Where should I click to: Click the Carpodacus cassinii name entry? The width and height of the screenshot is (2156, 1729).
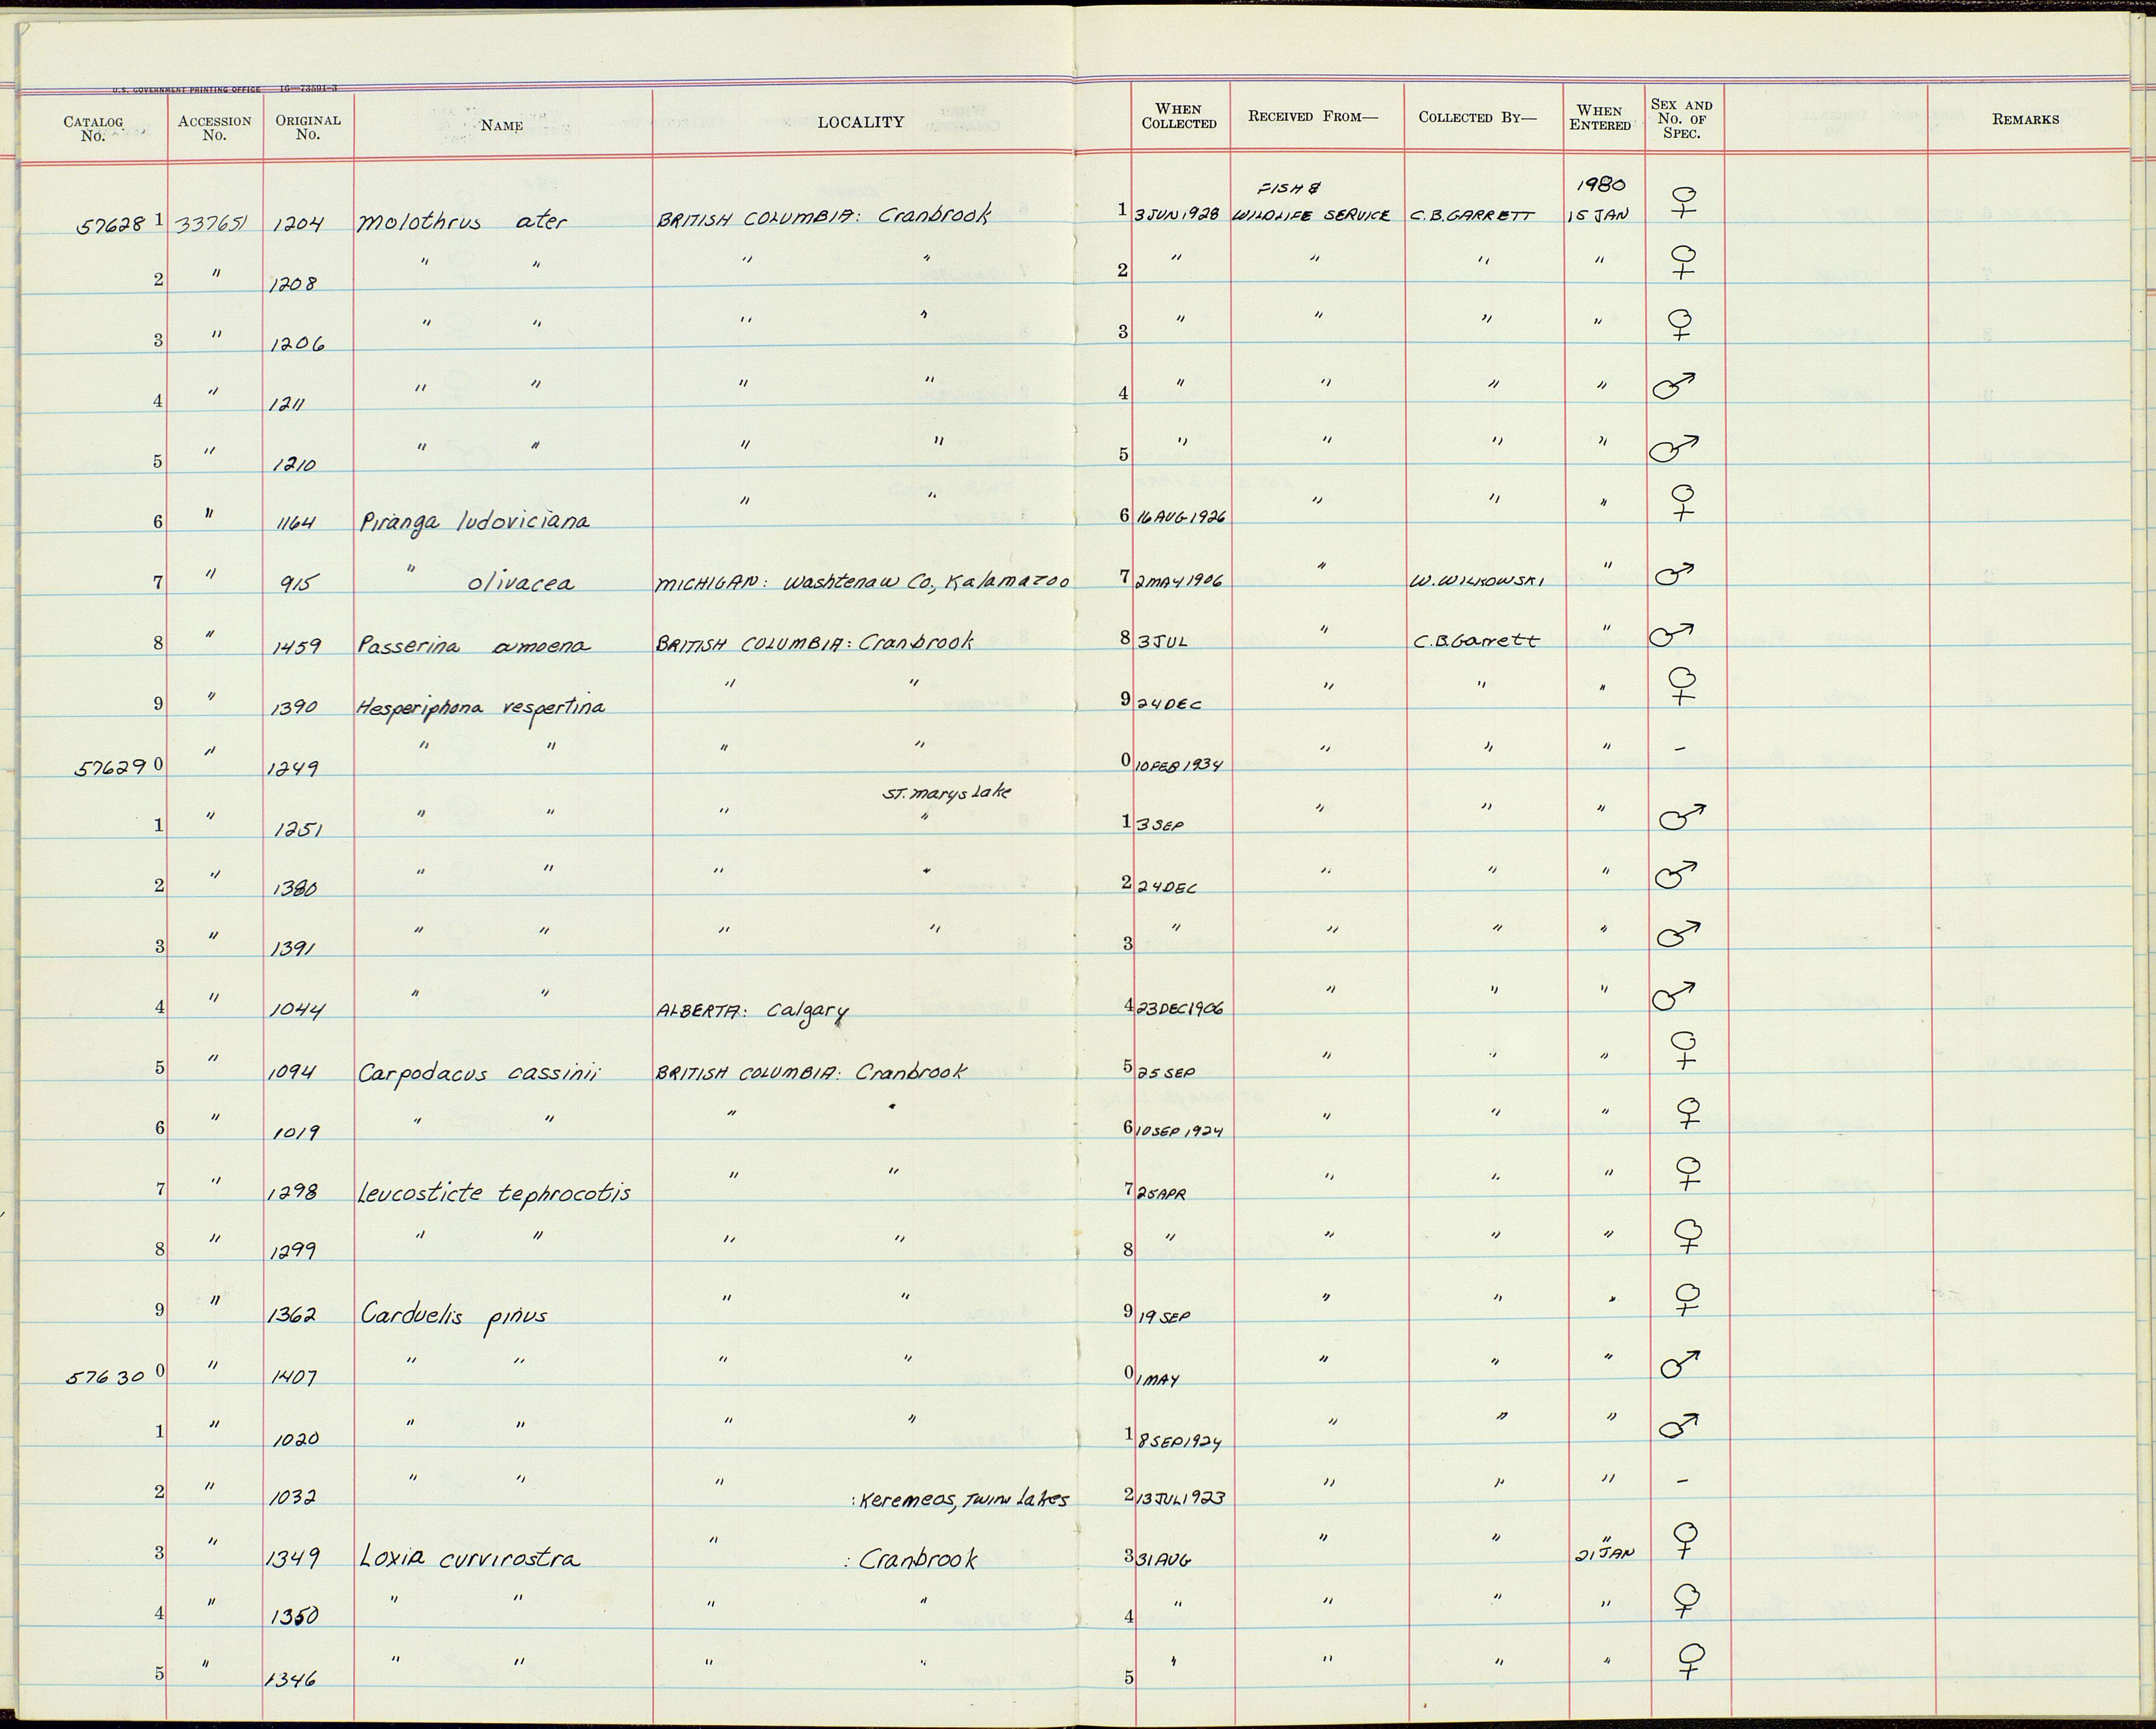coord(478,1073)
